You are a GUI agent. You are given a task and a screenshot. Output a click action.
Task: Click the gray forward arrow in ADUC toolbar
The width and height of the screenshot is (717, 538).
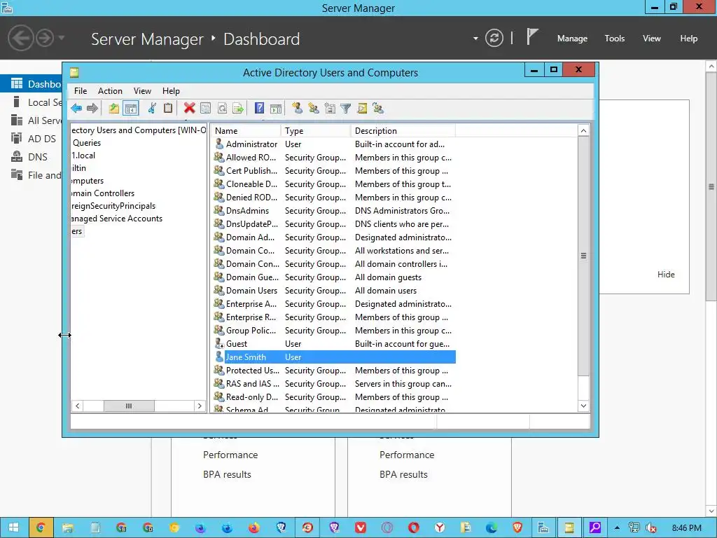pyautogui.click(x=92, y=109)
